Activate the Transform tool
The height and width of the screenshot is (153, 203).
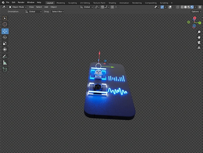(5, 49)
